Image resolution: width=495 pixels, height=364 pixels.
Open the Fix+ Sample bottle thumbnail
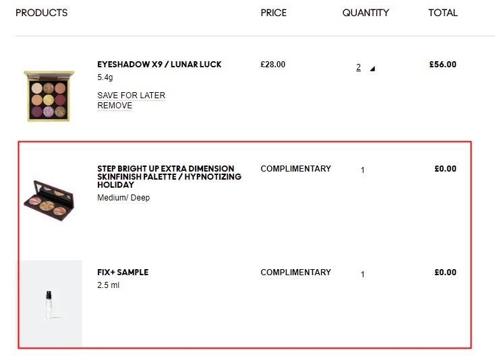coord(49,303)
